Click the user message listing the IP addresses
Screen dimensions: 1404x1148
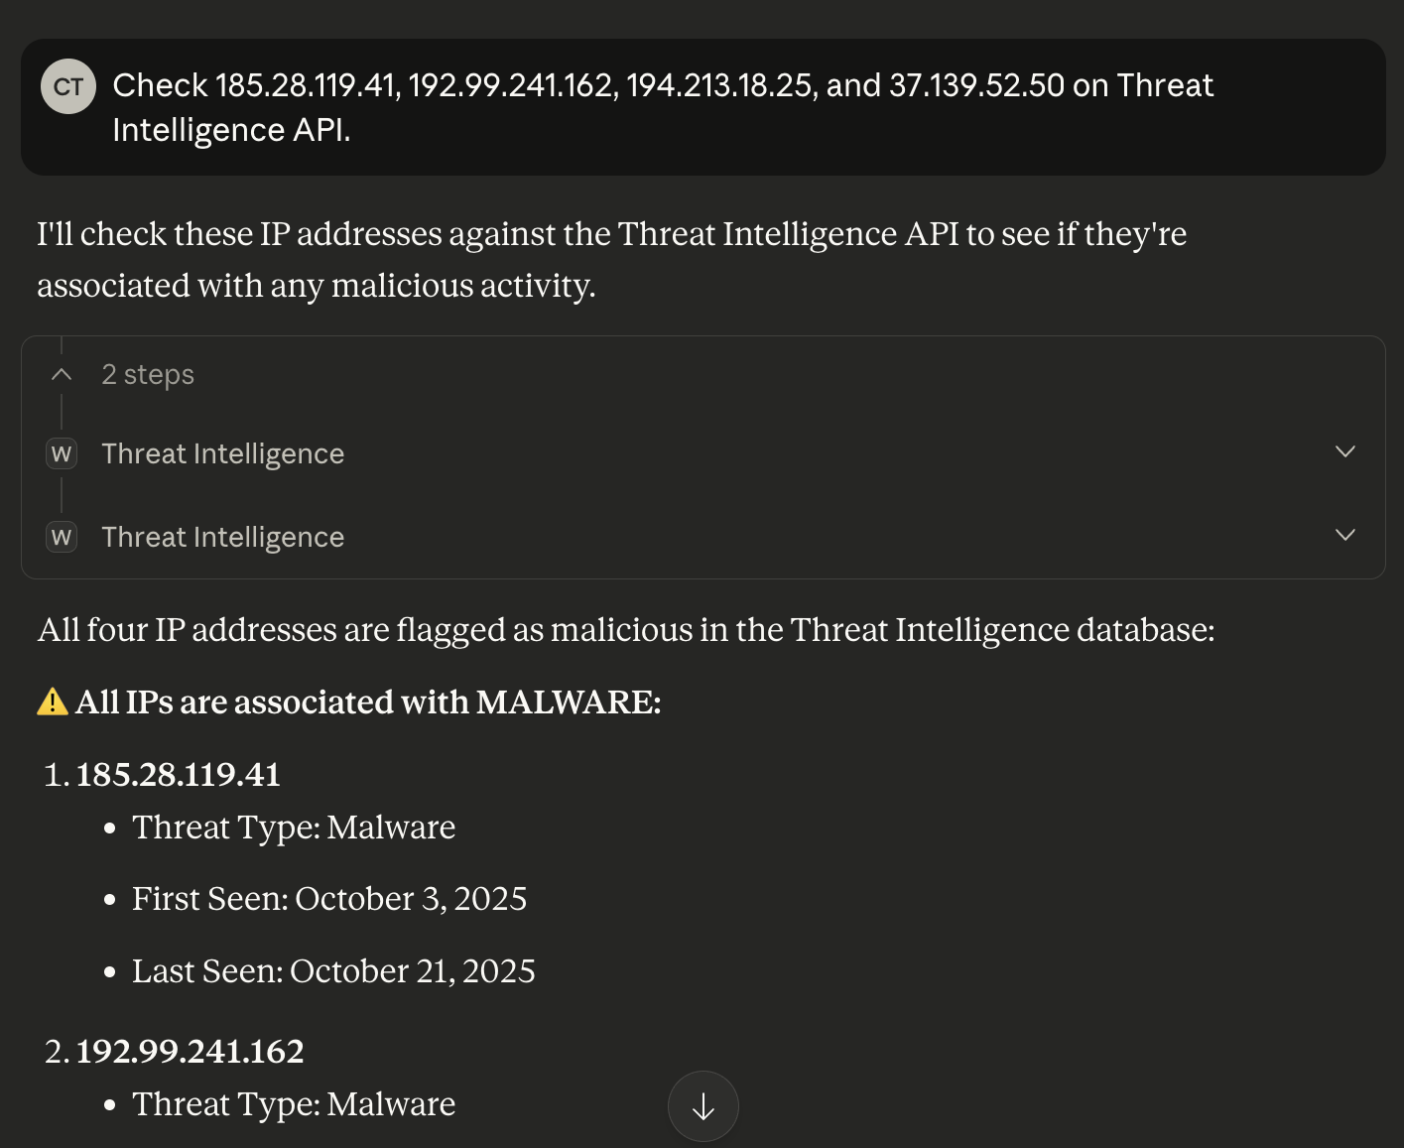point(662,107)
